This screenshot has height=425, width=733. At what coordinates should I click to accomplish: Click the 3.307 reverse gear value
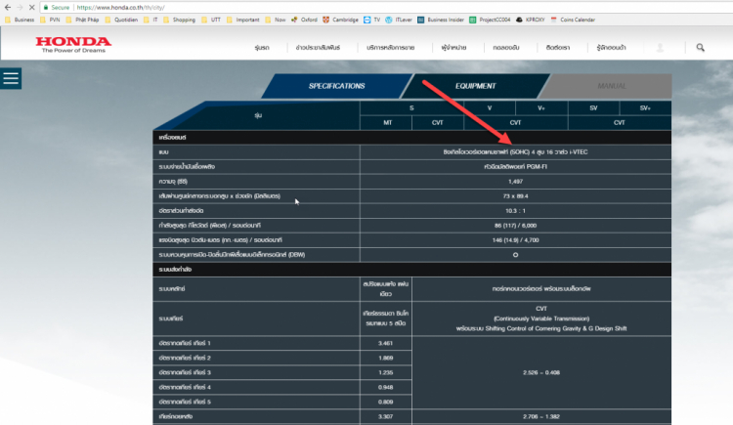click(x=385, y=416)
